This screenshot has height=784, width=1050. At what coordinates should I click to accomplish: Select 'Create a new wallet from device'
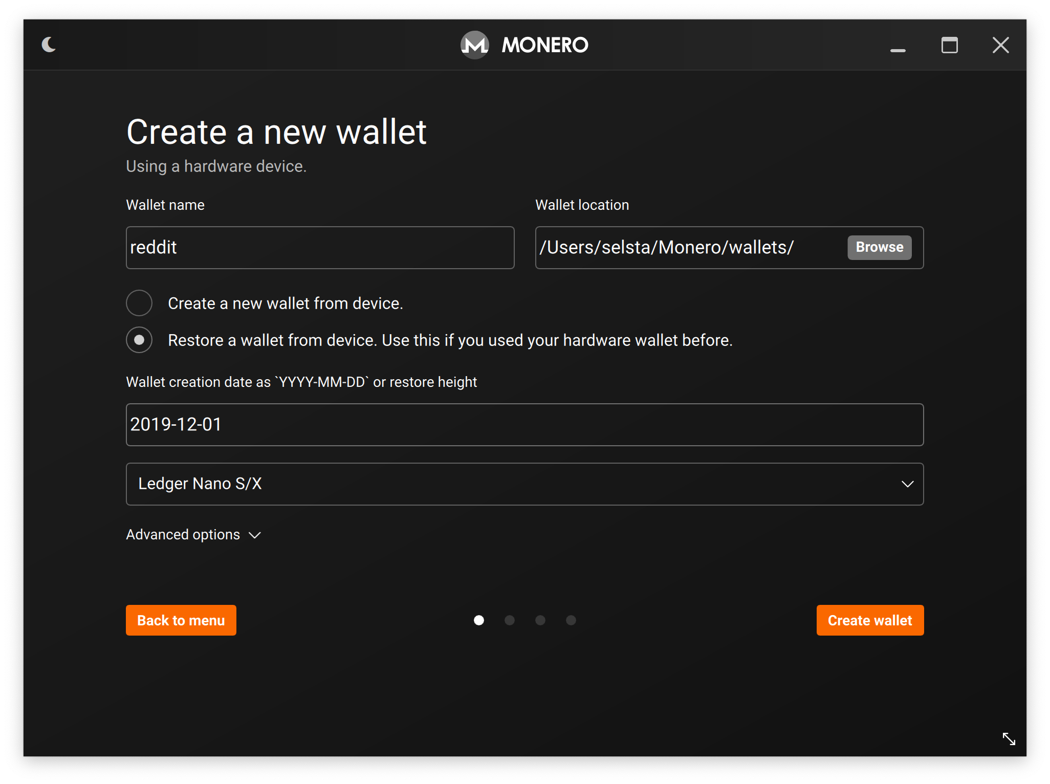click(139, 304)
